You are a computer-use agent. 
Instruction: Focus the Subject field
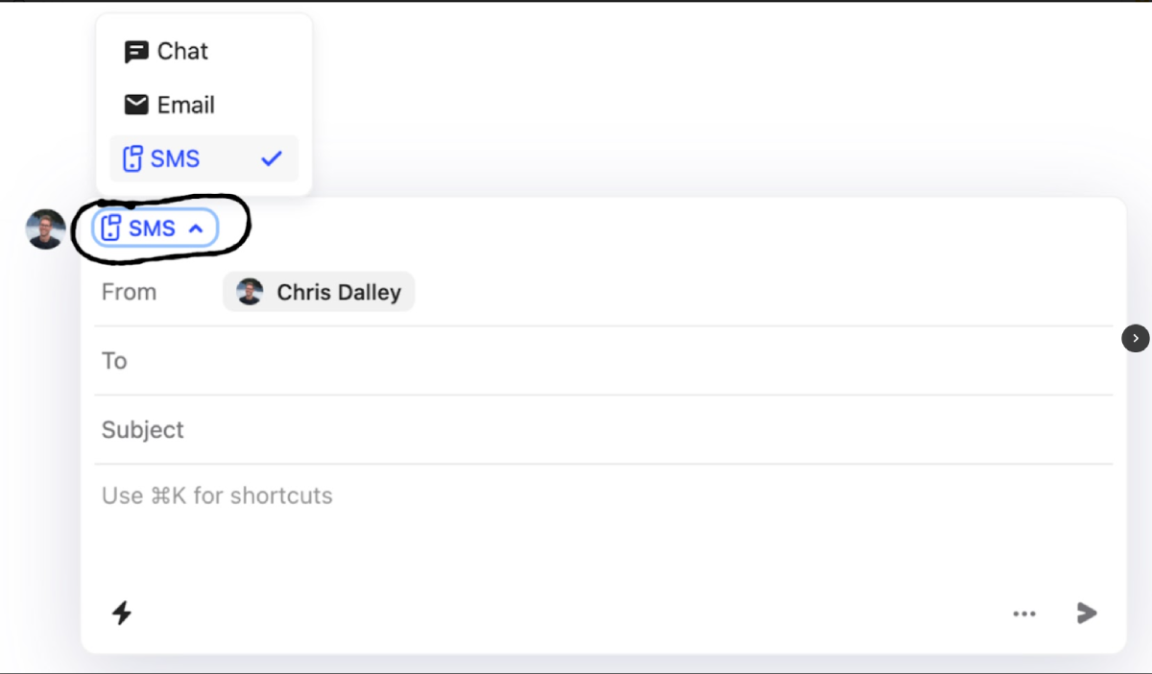point(605,430)
